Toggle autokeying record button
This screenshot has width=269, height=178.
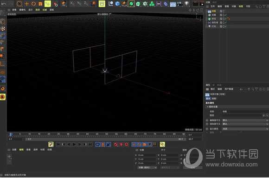[121, 144]
